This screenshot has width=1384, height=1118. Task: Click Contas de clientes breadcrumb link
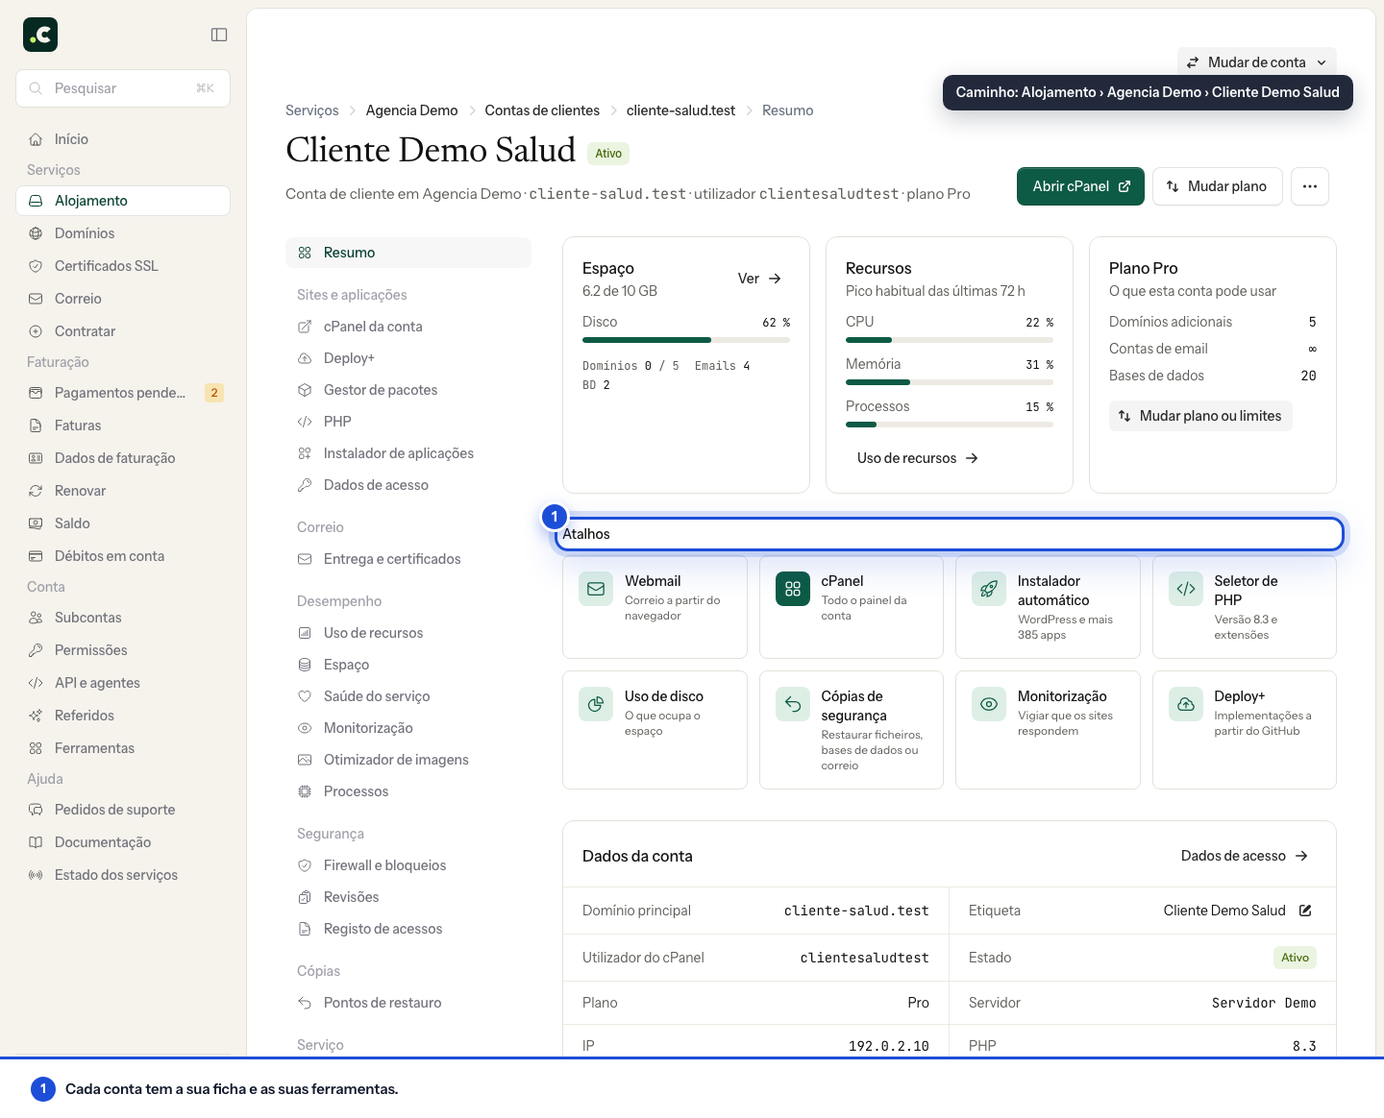[x=542, y=110]
